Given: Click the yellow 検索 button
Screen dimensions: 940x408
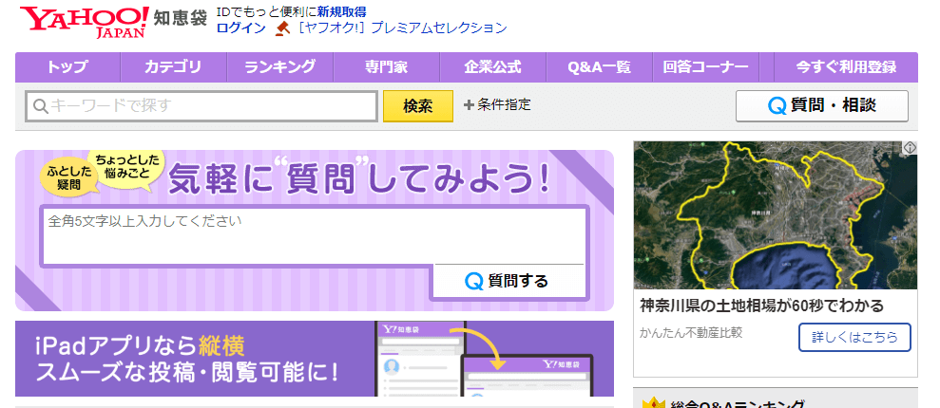Looking at the screenshot, I should tap(418, 106).
